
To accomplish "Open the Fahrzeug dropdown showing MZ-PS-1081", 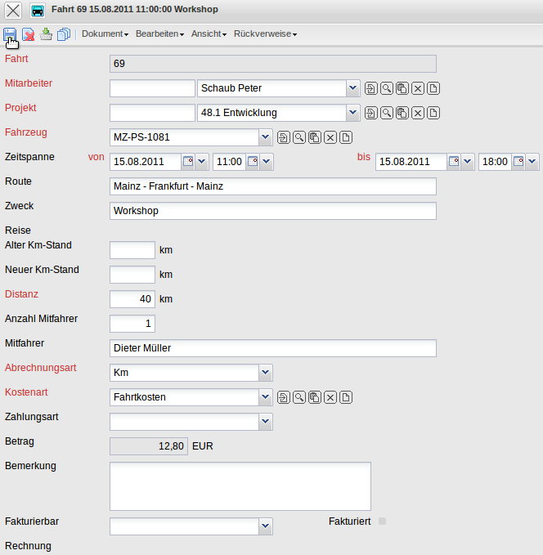I will pos(265,137).
